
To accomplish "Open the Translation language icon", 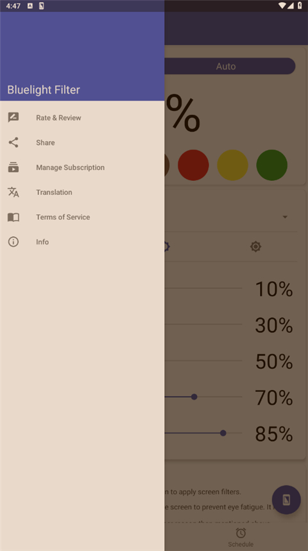I will pos(13,192).
